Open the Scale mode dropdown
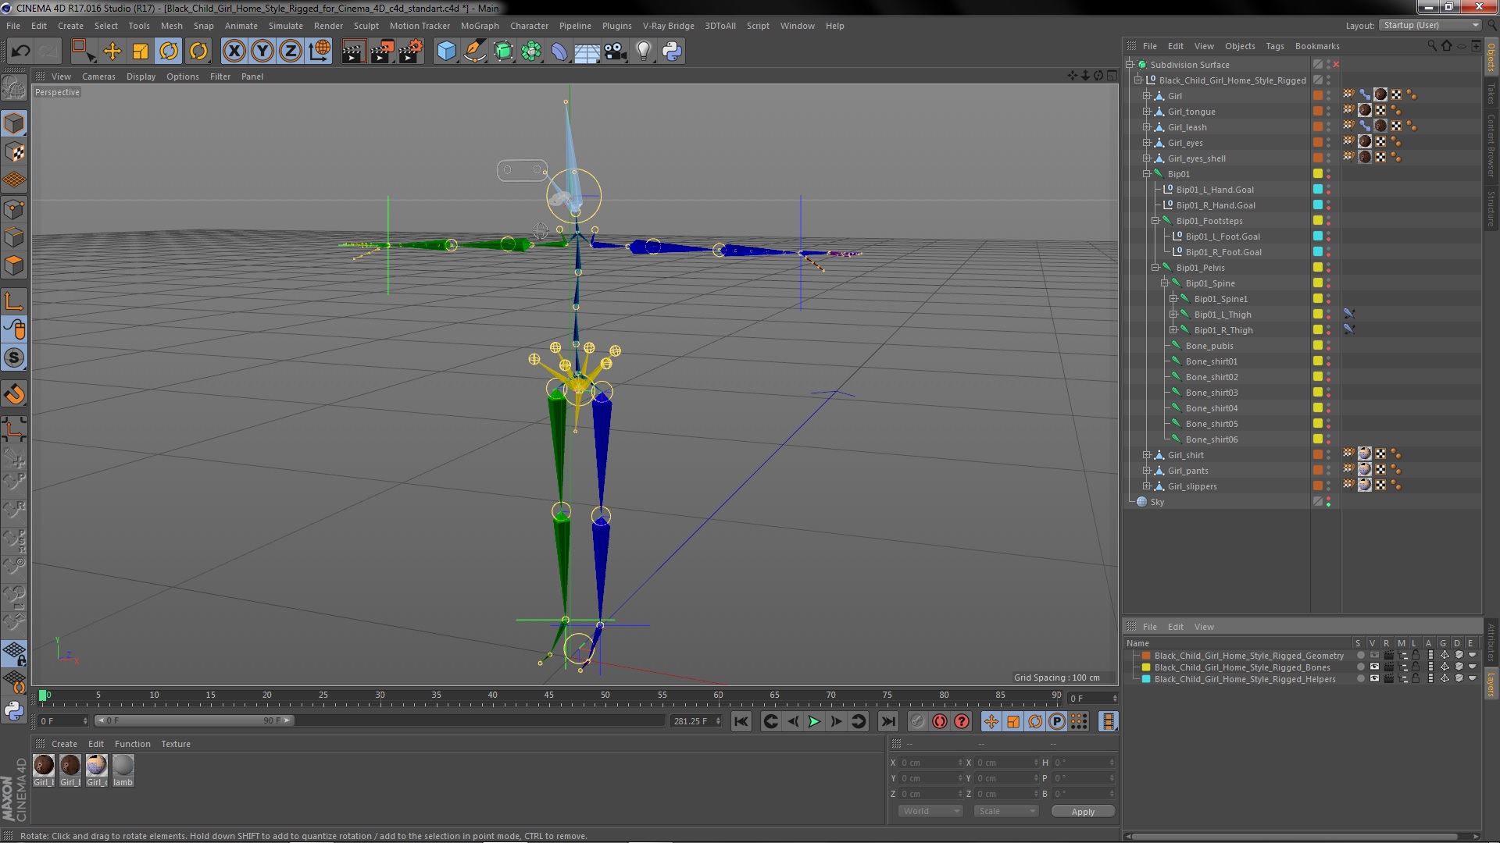1500x843 pixels. (1006, 811)
